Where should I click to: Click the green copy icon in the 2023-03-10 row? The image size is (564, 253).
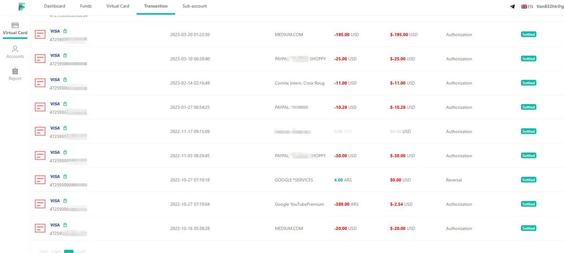click(x=65, y=56)
